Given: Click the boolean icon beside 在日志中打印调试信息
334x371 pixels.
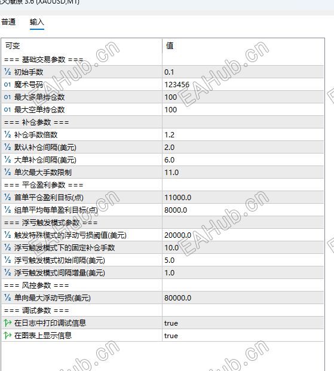Looking at the screenshot, I should (8, 323).
